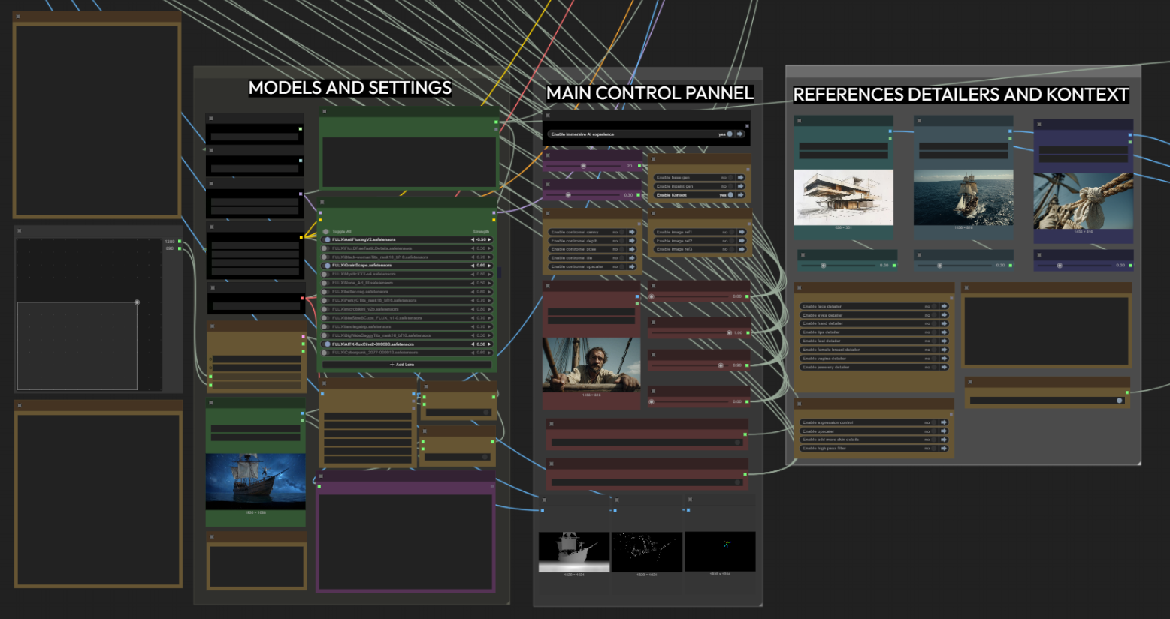Click the bearded sailor image preview
Screen dimensions: 1170x619
pyautogui.click(x=591, y=365)
